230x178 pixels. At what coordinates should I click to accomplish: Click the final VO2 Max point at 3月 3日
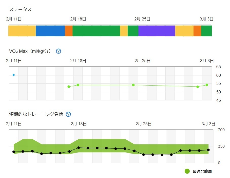tap(207, 85)
